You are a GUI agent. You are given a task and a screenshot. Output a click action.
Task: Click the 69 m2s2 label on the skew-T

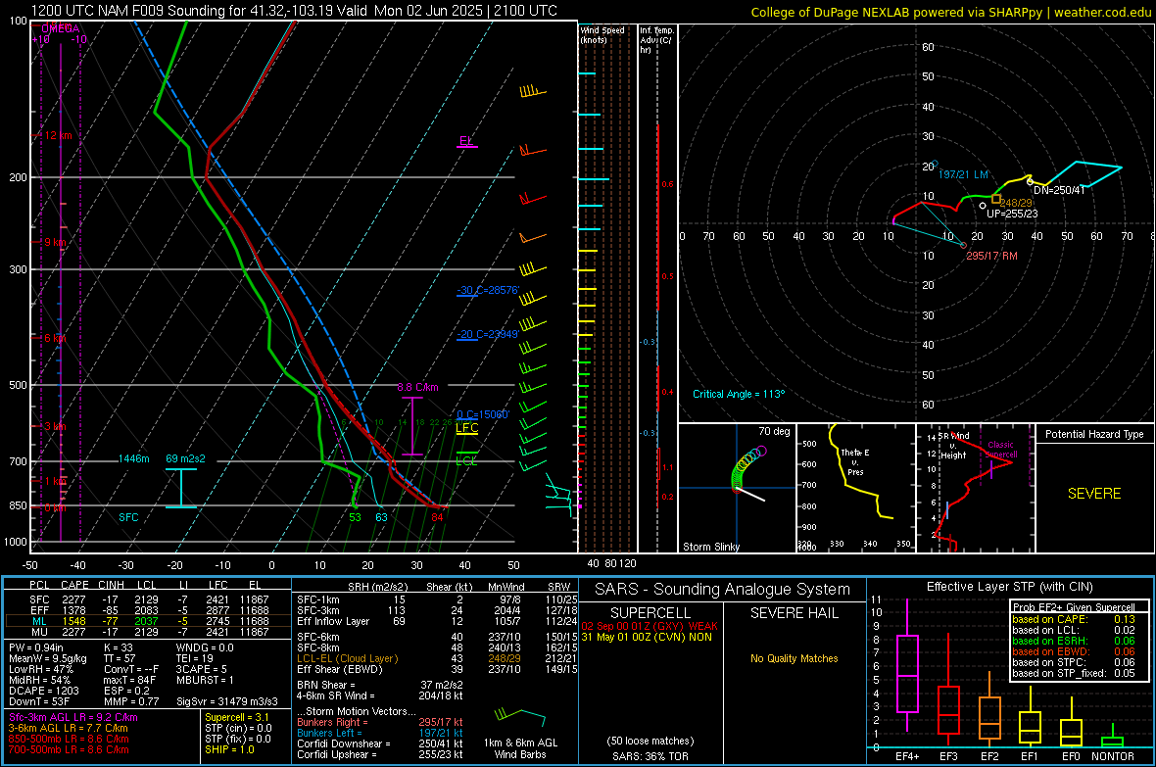[185, 458]
